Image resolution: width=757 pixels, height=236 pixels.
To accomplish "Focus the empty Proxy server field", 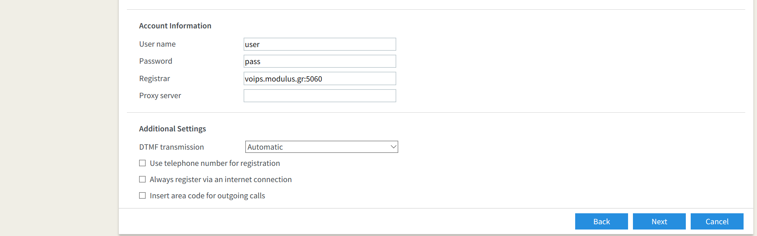I will (320, 96).
